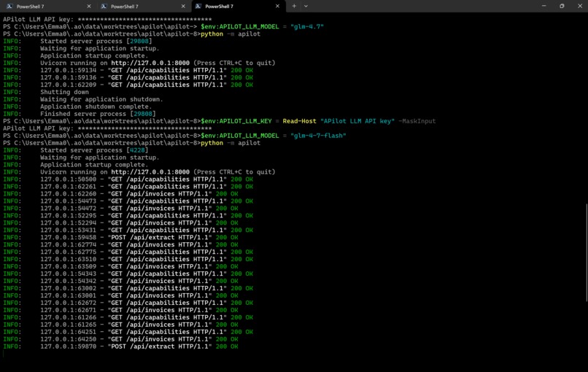Click the PowerShell icon on the third tab
This screenshot has height=372, width=588.
click(x=198, y=7)
